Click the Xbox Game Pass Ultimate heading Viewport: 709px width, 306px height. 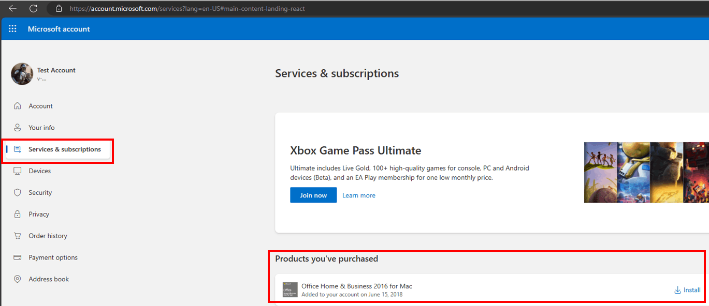tap(356, 151)
